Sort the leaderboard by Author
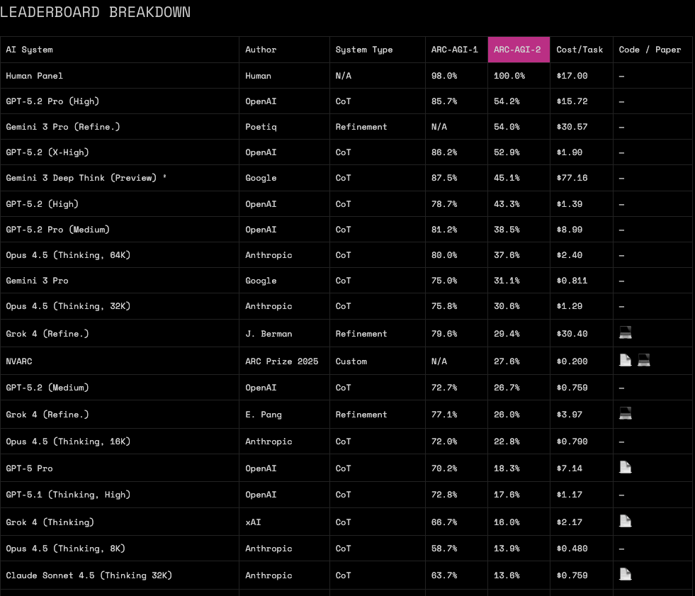 coord(261,50)
